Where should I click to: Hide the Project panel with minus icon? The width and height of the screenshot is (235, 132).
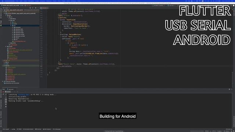coord(38,8)
